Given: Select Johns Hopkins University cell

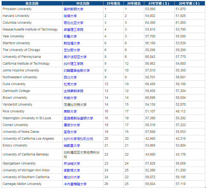Looking at the screenshot, I should tap(32, 70).
